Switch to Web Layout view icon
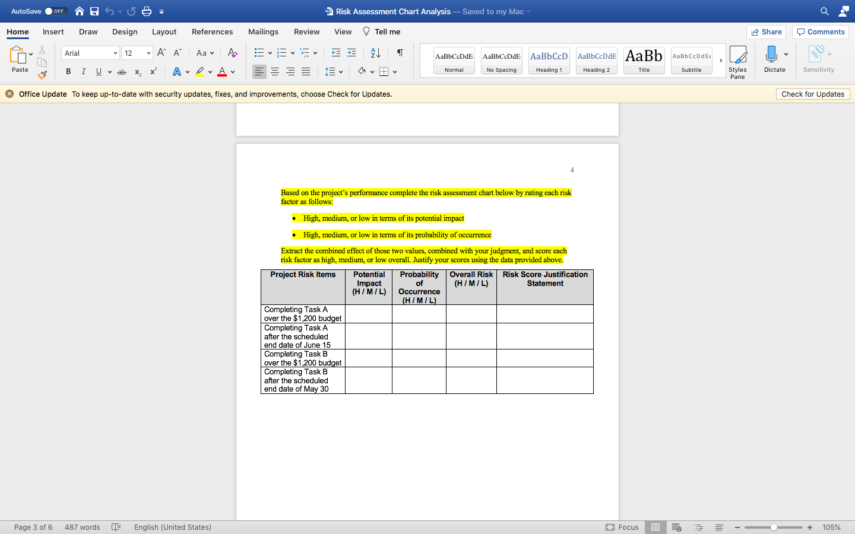 [x=676, y=527]
